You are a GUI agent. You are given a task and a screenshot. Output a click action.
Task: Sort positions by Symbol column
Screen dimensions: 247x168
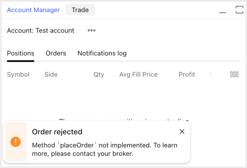click(18, 74)
